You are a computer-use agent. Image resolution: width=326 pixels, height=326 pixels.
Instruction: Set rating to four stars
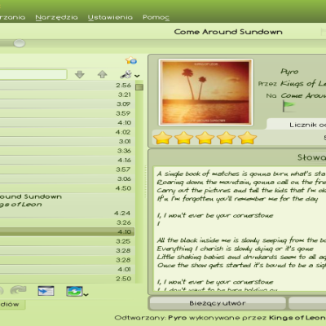[226, 138]
